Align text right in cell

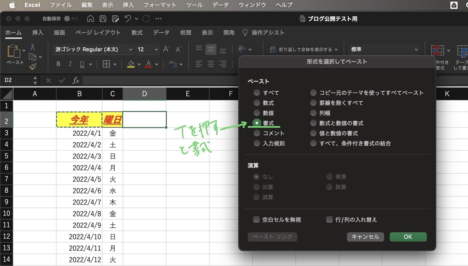(223, 64)
